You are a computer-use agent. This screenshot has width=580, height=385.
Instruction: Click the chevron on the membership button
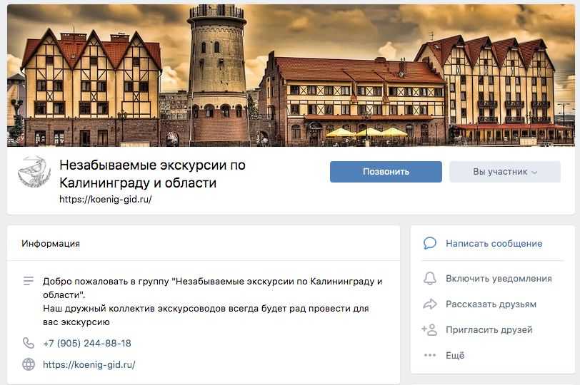pyautogui.click(x=534, y=173)
